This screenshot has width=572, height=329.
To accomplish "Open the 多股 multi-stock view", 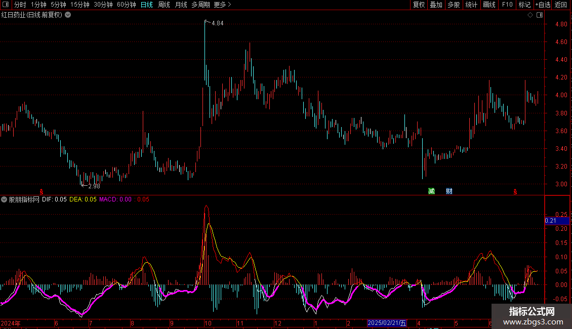I will pyautogui.click(x=454, y=5).
